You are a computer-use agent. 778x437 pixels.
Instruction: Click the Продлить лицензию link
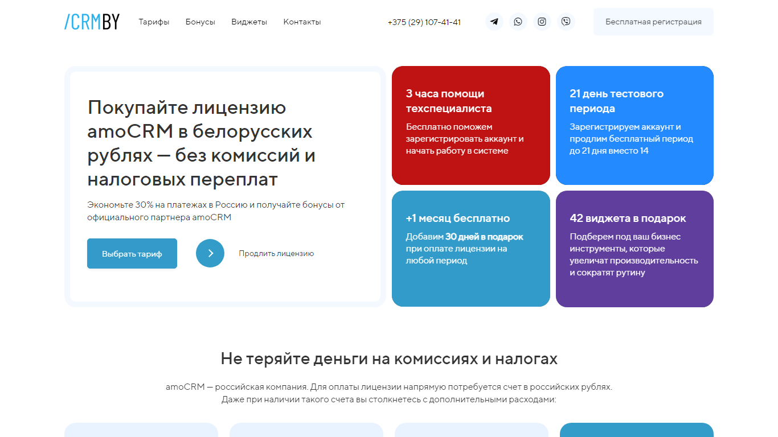coord(276,254)
